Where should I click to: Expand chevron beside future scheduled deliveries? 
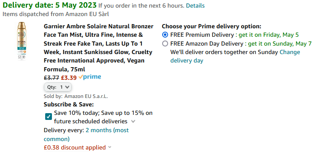(133, 122)
